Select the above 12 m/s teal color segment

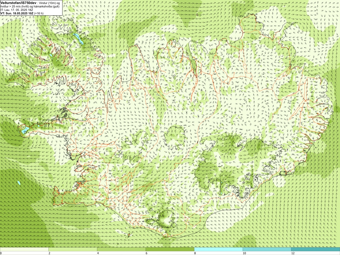(316, 249)
